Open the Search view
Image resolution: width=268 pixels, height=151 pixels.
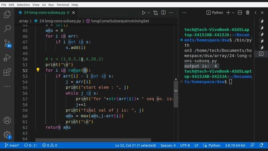7,28
